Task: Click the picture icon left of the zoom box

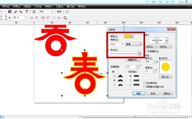Action: coord(34,12)
